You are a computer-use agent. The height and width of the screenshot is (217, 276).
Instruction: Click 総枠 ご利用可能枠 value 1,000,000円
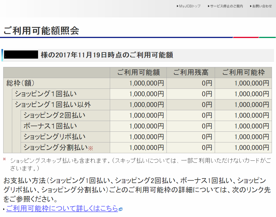pyautogui.click(x=252, y=83)
